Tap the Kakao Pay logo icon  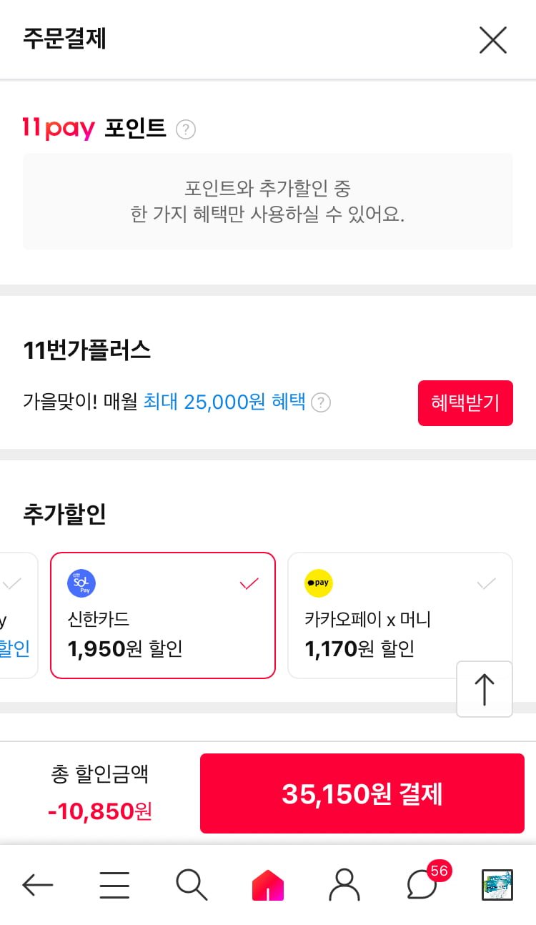point(319,583)
